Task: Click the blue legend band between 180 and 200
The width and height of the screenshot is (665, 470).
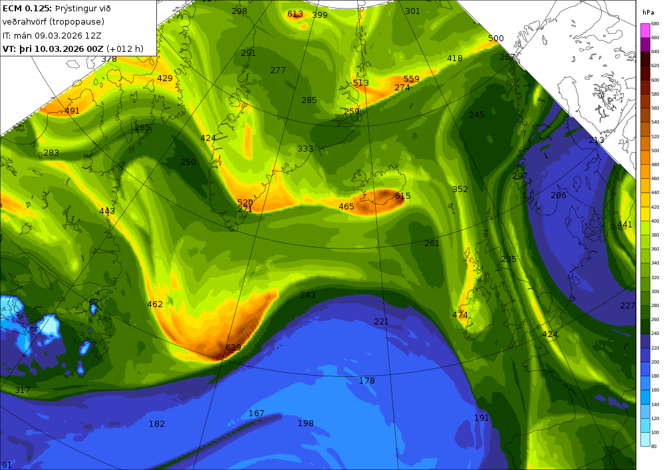Action: 645,369
